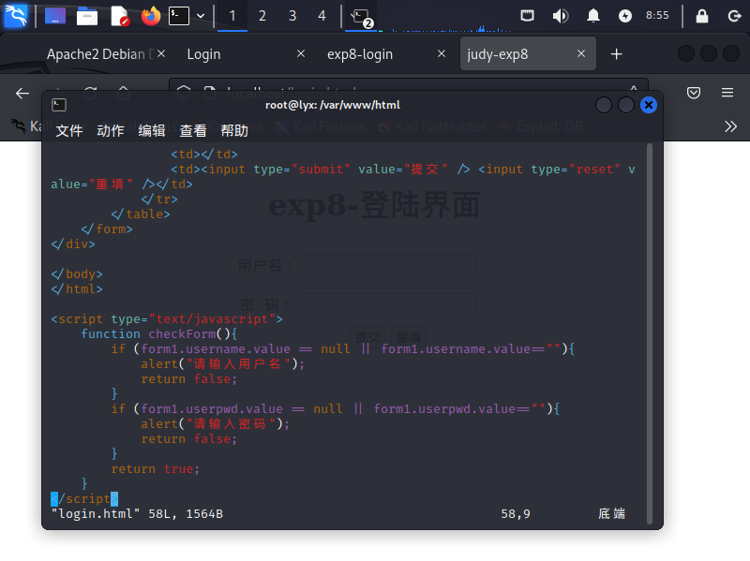Click the logout icon in panel
The width and height of the screenshot is (750, 561).
pos(735,16)
